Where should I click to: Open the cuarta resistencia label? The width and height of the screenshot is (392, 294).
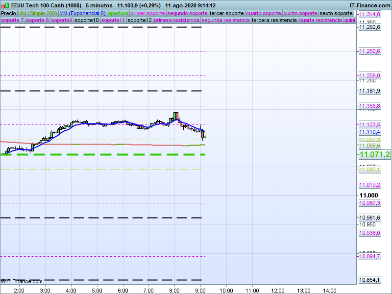click(320, 21)
